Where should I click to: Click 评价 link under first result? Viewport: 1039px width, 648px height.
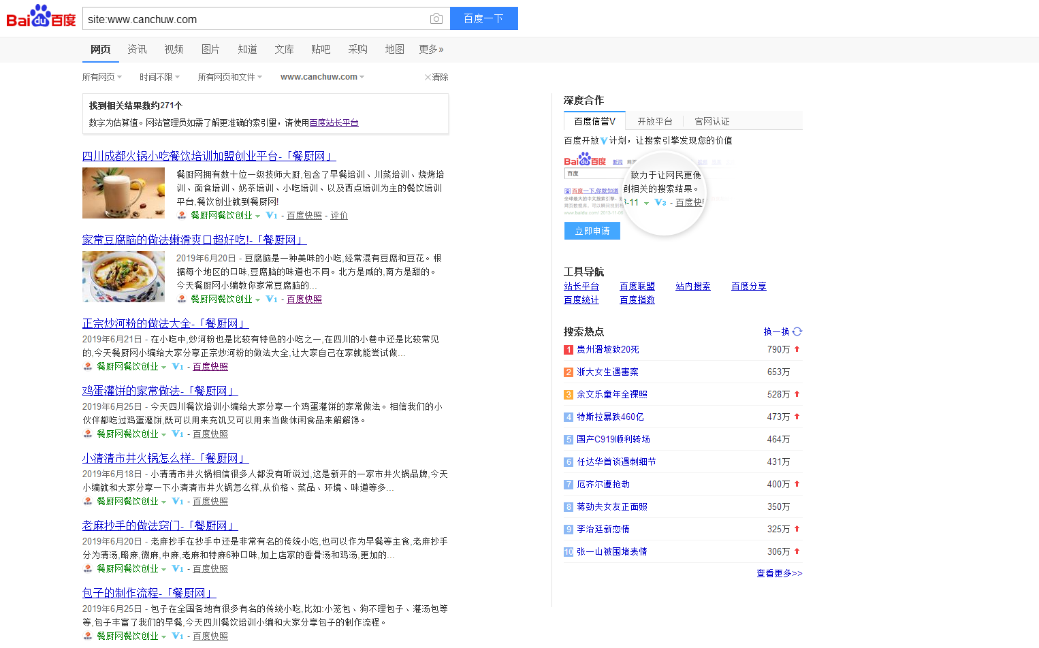339,215
